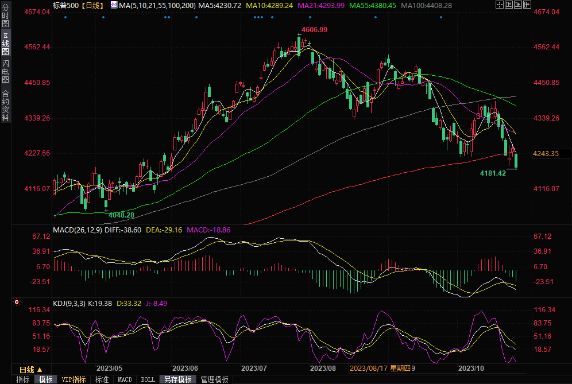Click the MA indicator chart icon
The height and width of the screenshot is (384, 572).
point(113,5)
